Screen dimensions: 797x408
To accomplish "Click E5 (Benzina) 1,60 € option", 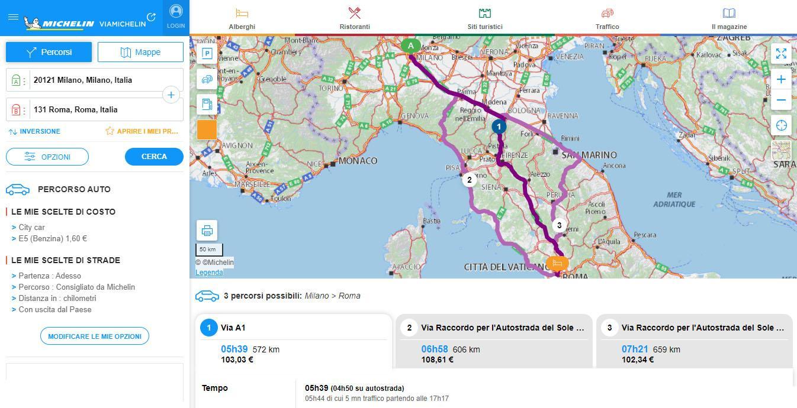I will 52,238.
